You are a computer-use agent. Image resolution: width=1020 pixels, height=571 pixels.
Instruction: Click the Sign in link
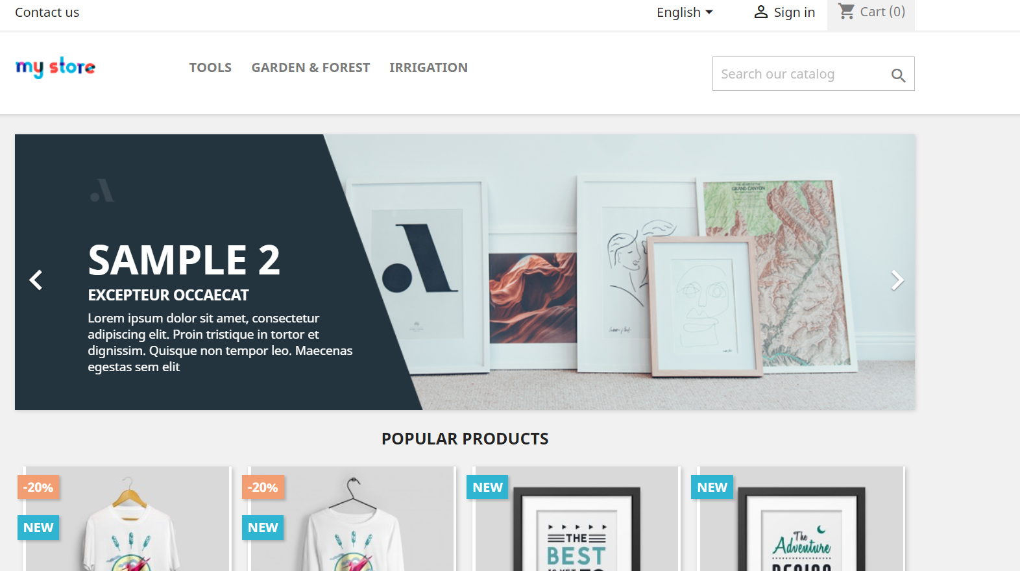[794, 12]
